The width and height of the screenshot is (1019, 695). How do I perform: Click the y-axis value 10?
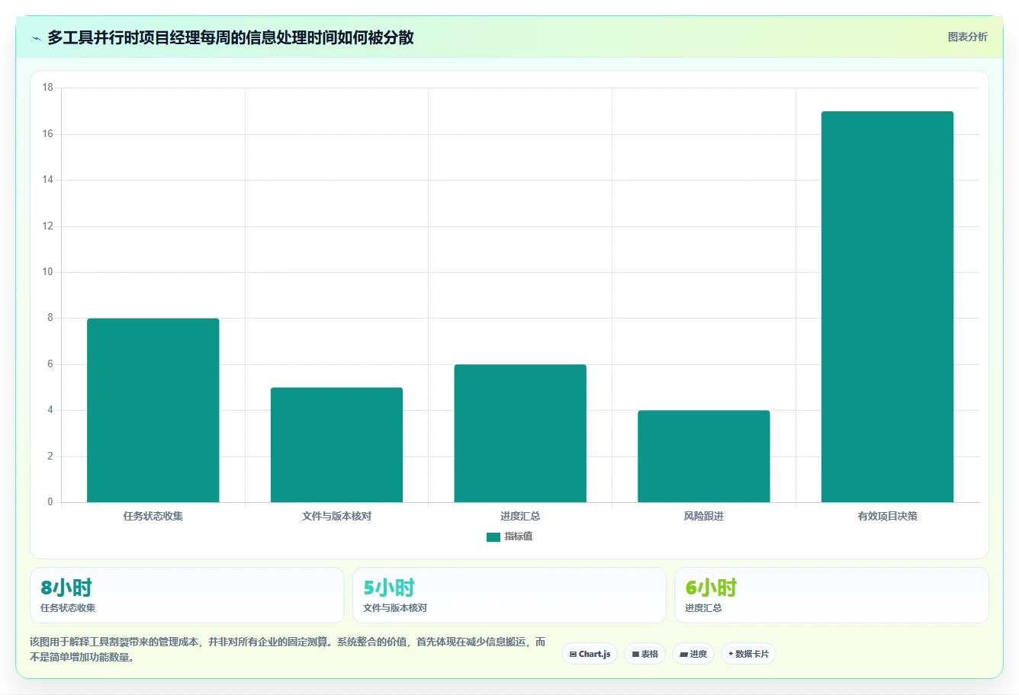(x=48, y=272)
